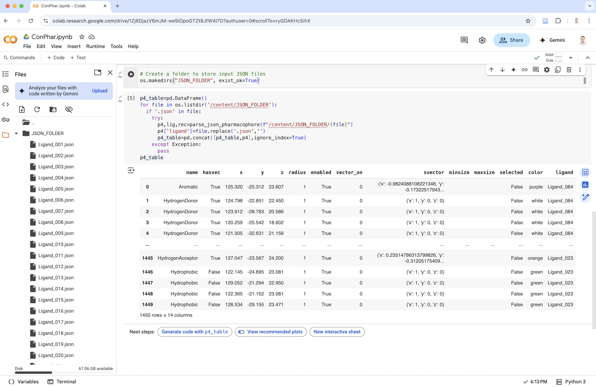Mirror cell in tab icon
596x387 pixels.
point(558,70)
